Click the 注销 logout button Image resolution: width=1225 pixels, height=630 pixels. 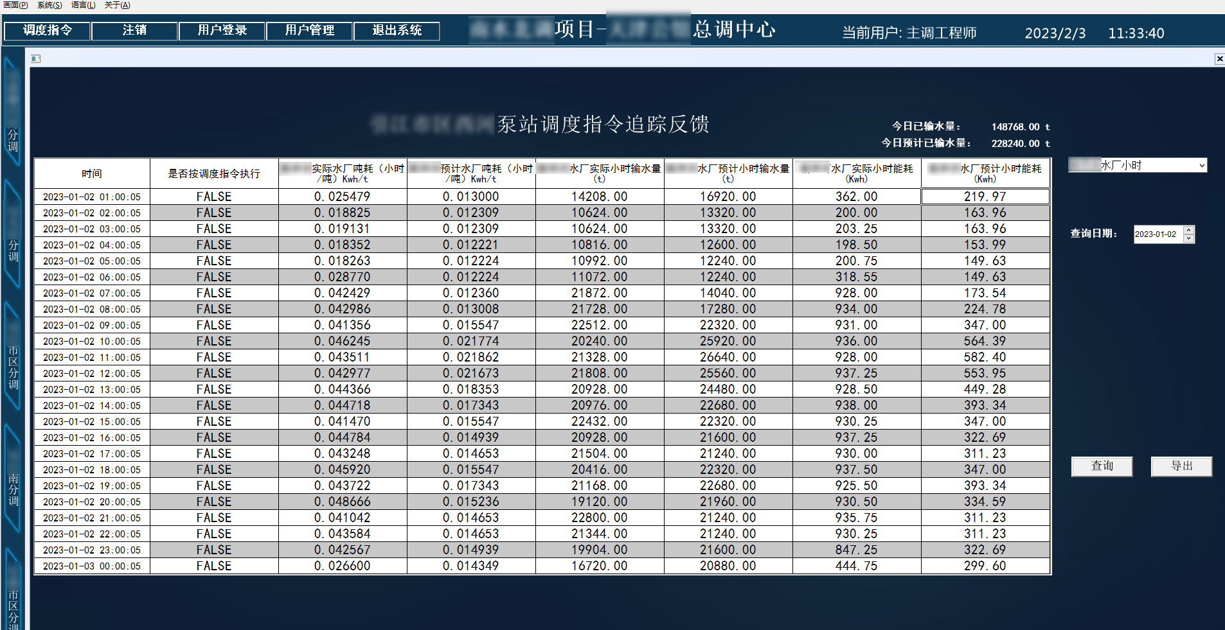pyautogui.click(x=134, y=30)
